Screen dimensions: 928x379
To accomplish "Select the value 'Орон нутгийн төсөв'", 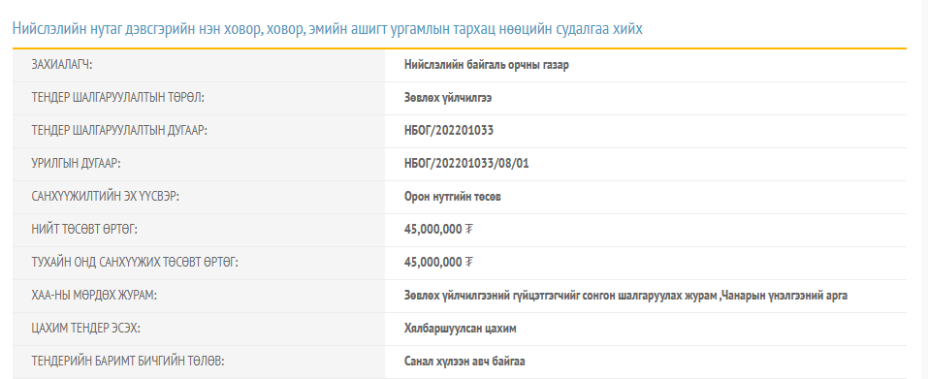I will tap(452, 197).
